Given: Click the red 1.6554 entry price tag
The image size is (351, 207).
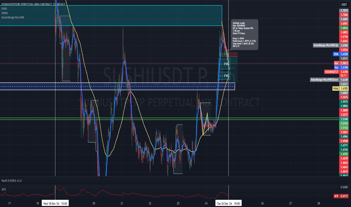Looking at the screenshot, I should click(x=344, y=50).
